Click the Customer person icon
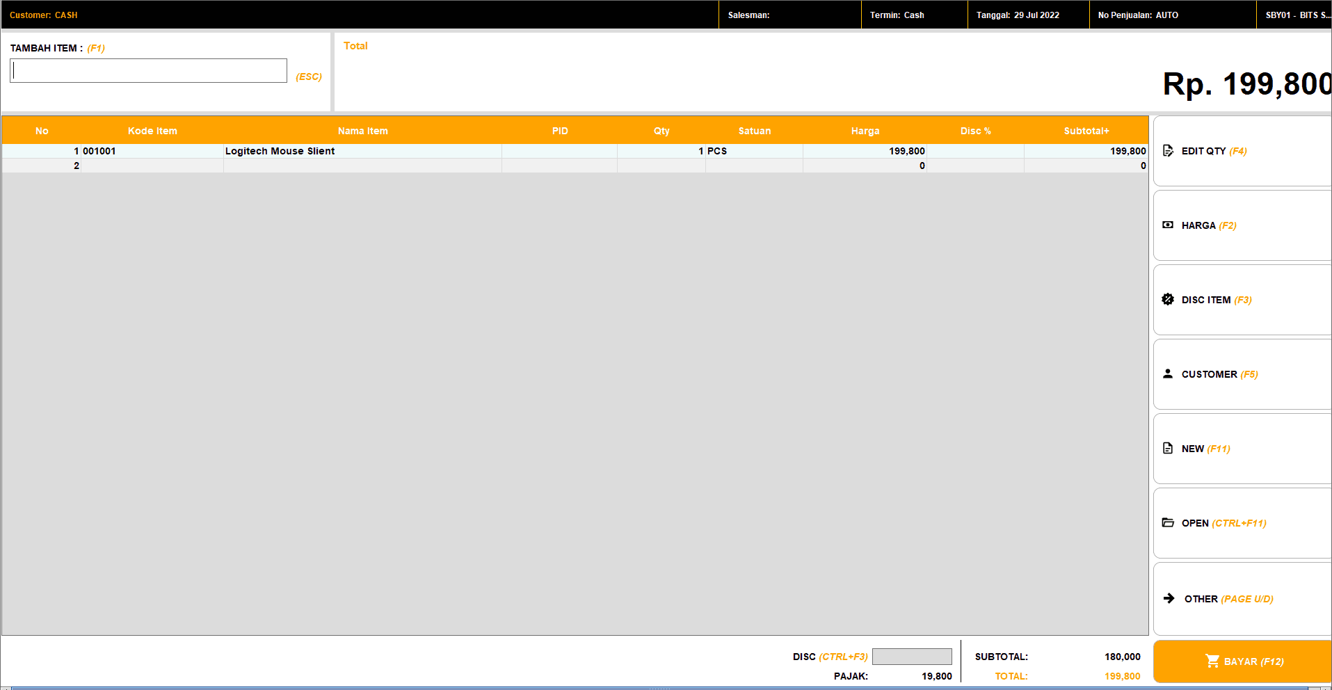This screenshot has height=690, width=1332. [1168, 374]
